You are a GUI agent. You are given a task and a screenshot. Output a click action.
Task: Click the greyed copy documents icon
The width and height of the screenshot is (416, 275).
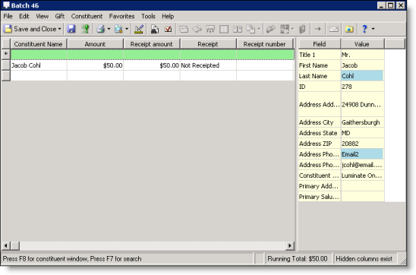[x=251, y=29]
